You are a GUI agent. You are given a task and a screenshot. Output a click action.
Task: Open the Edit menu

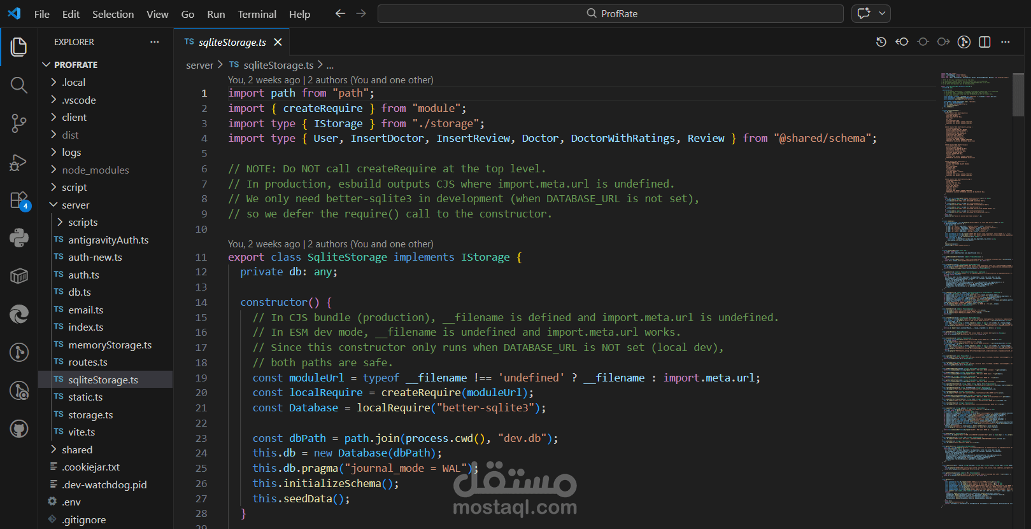click(71, 14)
